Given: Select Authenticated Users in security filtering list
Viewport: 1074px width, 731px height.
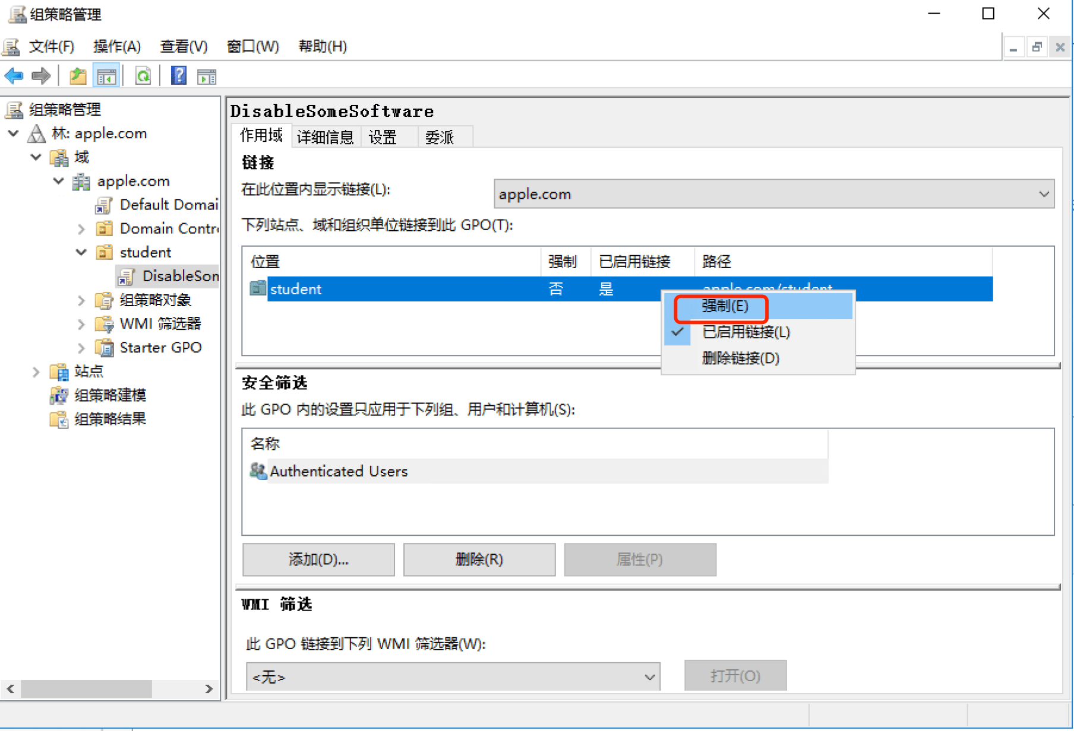Looking at the screenshot, I should tap(339, 471).
